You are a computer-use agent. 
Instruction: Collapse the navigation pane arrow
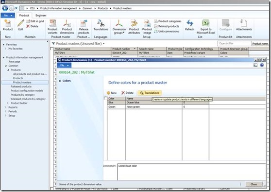[x=48, y=41]
